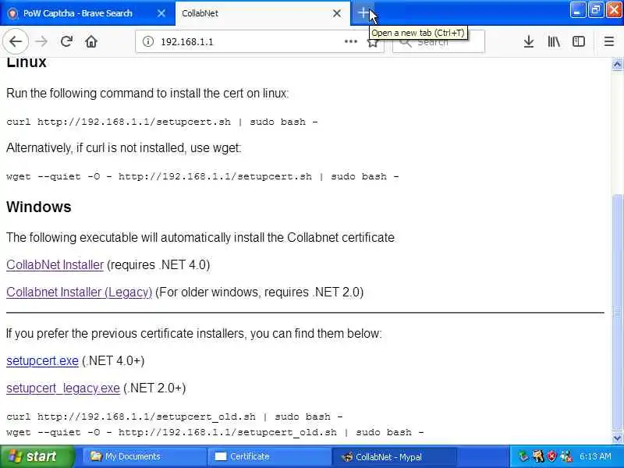The width and height of the screenshot is (624, 468).
Task: Click the red shield tray icon
Action: coord(552,456)
